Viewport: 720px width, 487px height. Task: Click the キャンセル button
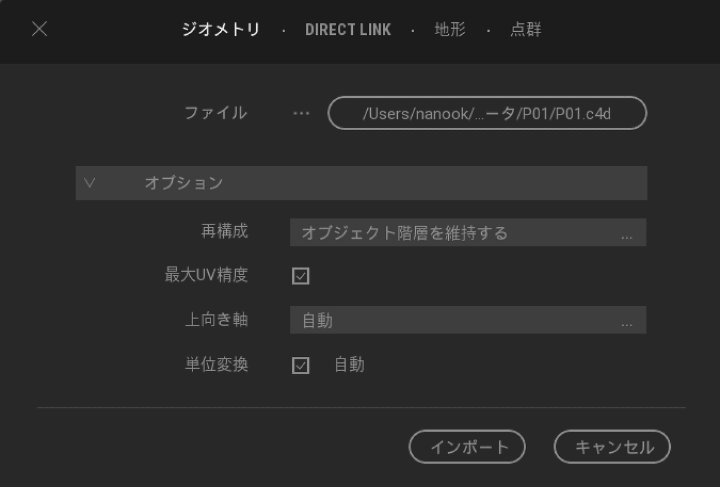(613, 446)
